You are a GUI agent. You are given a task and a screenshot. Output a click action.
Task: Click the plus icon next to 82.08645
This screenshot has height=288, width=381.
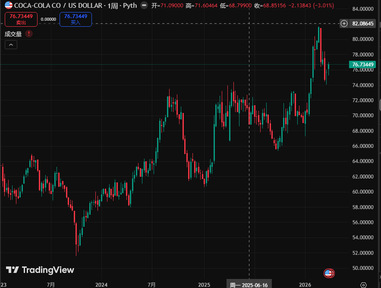tap(343, 23)
